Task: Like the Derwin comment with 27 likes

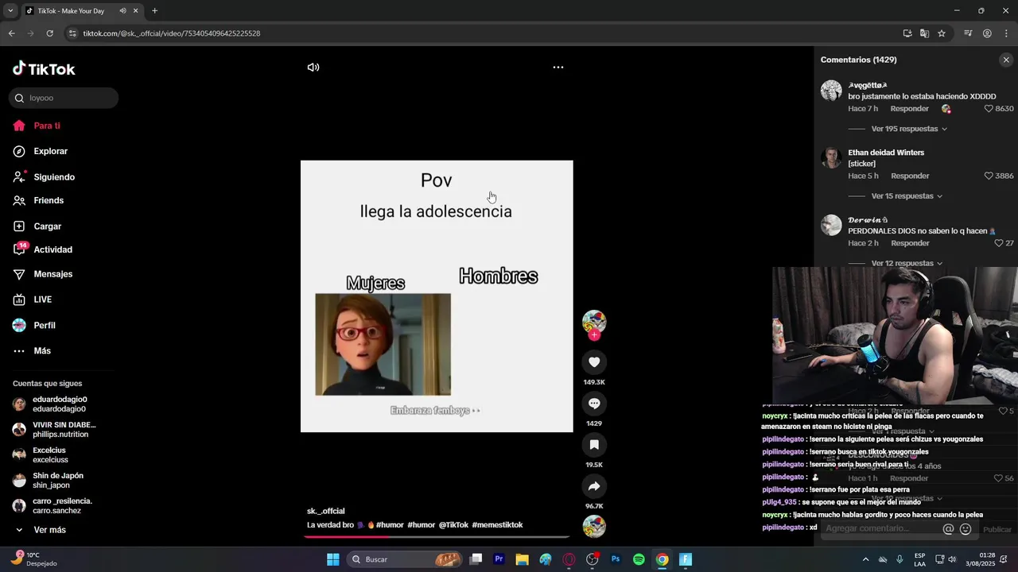Action: pyautogui.click(x=999, y=243)
